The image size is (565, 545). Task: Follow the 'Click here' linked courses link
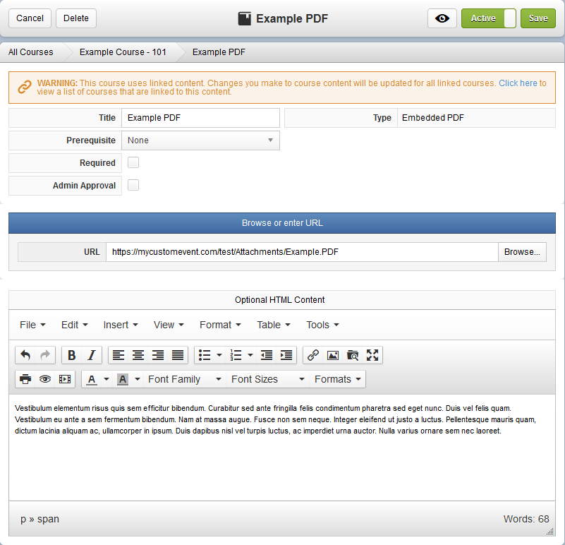click(518, 83)
